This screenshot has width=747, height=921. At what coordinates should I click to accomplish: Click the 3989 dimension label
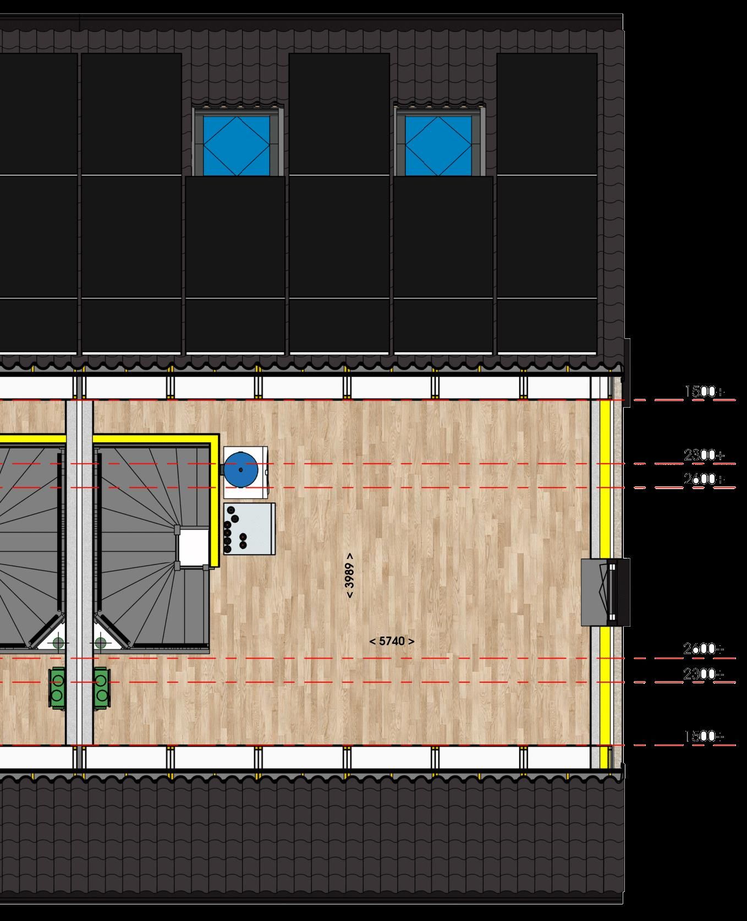(350, 575)
